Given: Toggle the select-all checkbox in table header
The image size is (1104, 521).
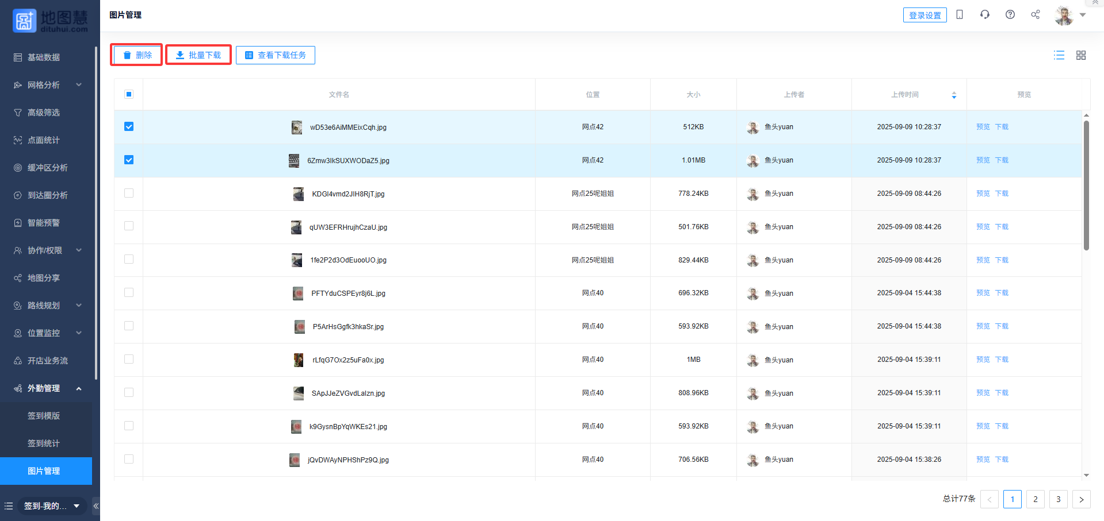Looking at the screenshot, I should [x=129, y=94].
